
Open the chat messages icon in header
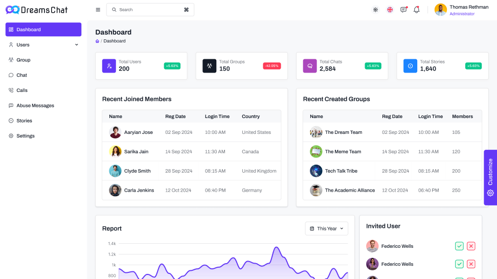coord(403,10)
